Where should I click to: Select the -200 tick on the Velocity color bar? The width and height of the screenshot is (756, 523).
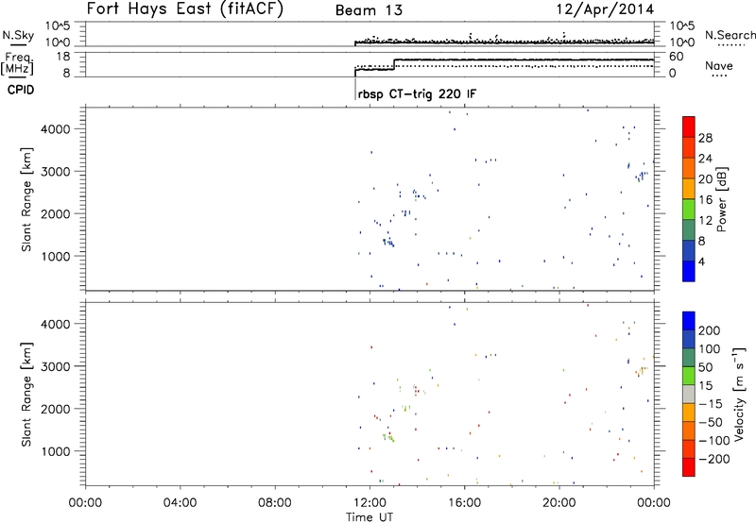click(714, 459)
